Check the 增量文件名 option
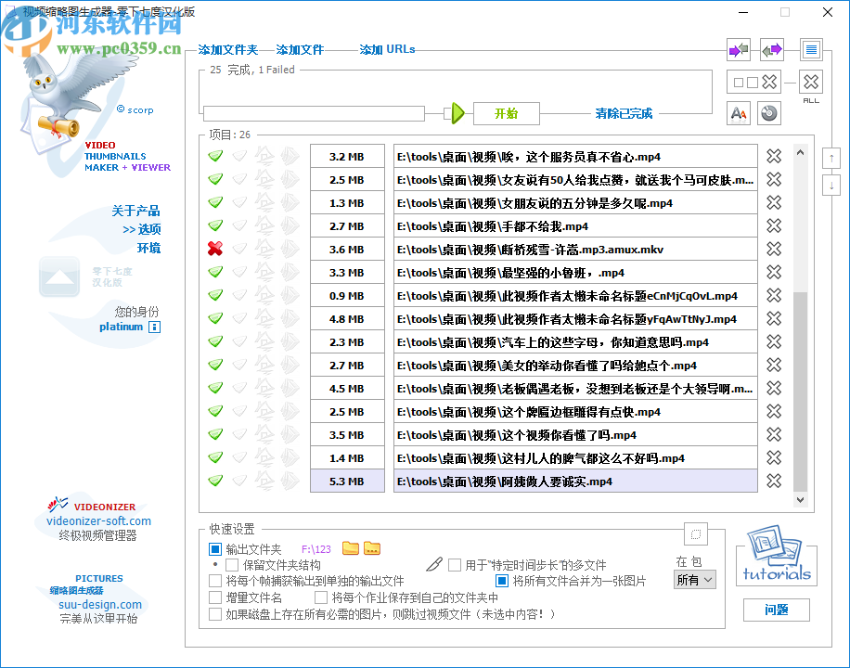The height and width of the screenshot is (668, 850). coord(212,597)
